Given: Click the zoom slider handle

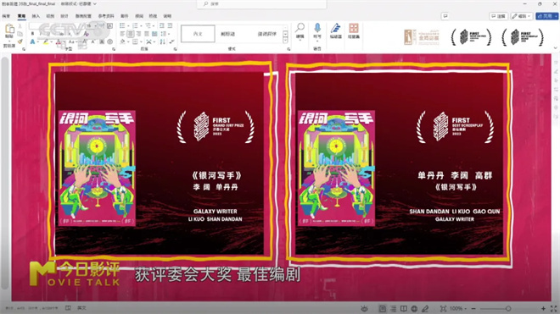Looking at the screenshot, I should tap(508, 308).
